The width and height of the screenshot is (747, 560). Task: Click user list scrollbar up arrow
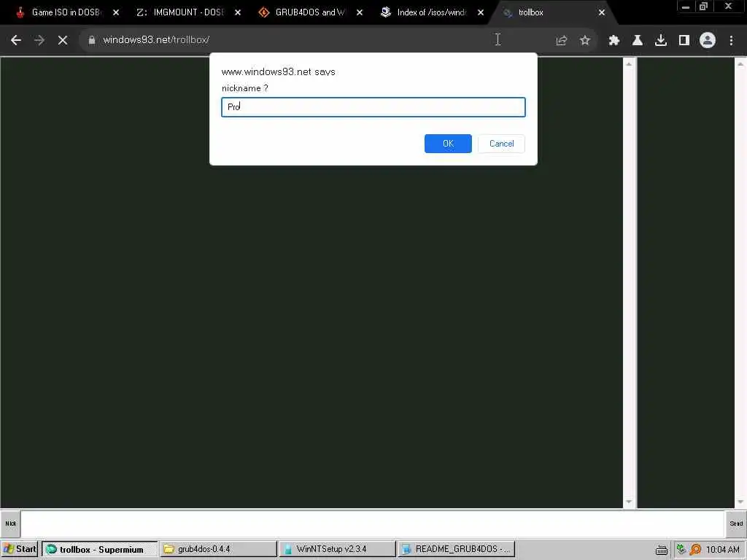point(741,63)
